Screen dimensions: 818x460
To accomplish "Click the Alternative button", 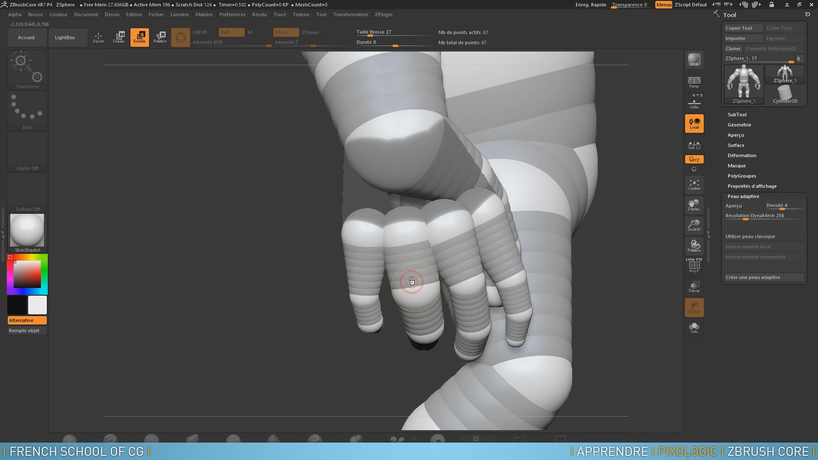I will tap(27, 320).
